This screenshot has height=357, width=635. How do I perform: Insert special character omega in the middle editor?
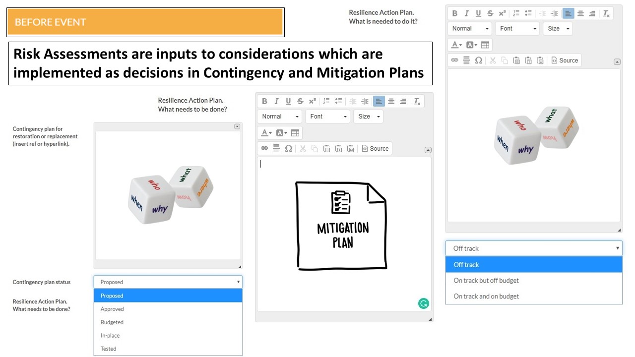pyautogui.click(x=288, y=148)
